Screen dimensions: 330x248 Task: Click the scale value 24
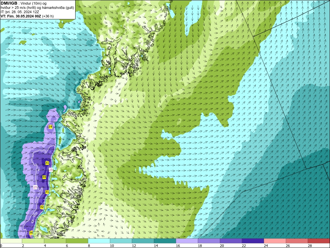coord(266,246)
